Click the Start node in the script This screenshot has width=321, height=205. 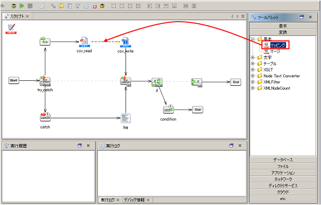coord(14,80)
